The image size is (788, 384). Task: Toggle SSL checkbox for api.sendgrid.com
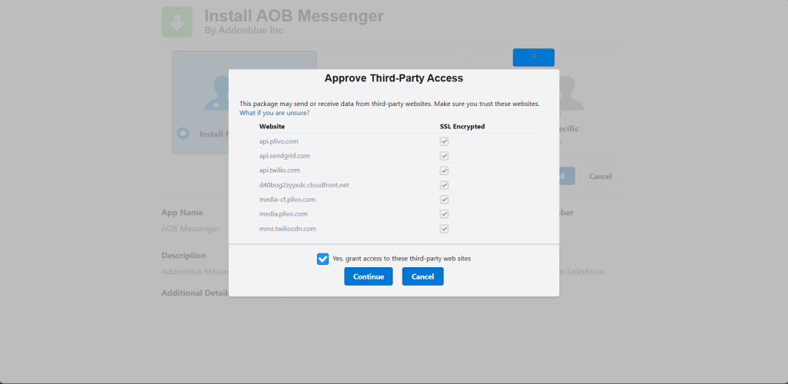pyautogui.click(x=444, y=156)
